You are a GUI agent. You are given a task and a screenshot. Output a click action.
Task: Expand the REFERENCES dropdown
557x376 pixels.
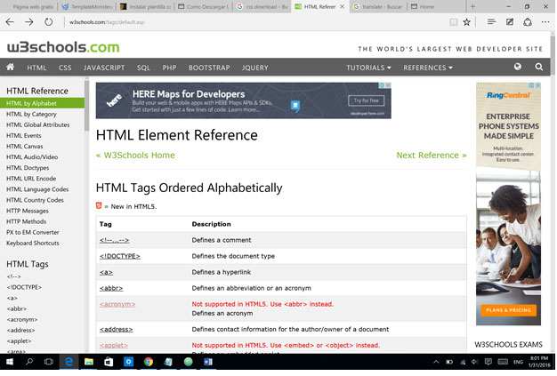pos(428,68)
